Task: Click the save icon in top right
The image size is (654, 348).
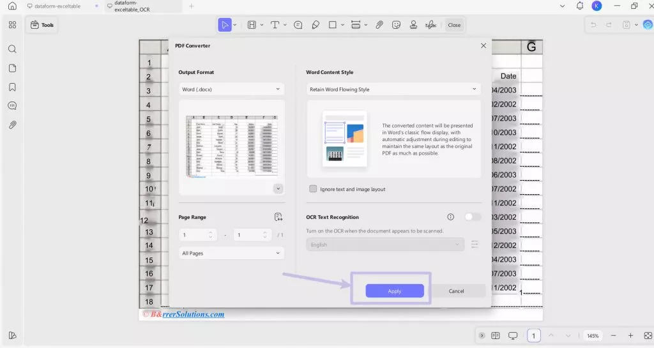Action: tap(626, 25)
